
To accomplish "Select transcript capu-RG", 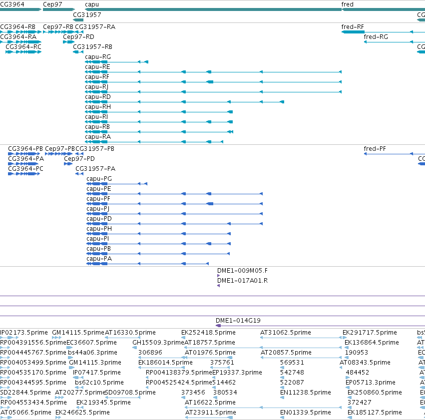I will pos(98,57).
